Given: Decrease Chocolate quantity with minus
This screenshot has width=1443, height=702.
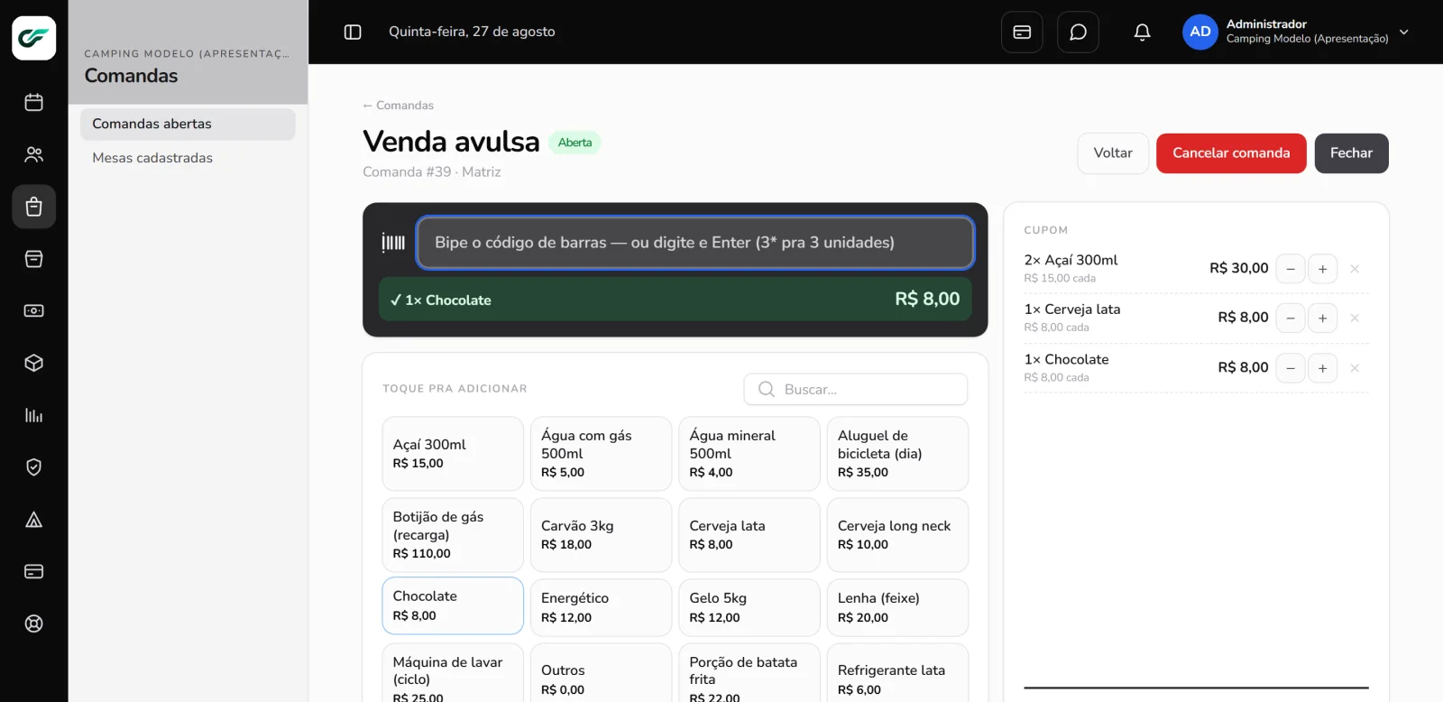Looking at the screenshot, I should [x=1291, y=368].
